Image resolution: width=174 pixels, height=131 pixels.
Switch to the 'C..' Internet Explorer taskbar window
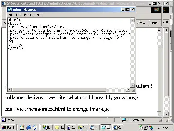pyautogui.click(x=118, y=127)
